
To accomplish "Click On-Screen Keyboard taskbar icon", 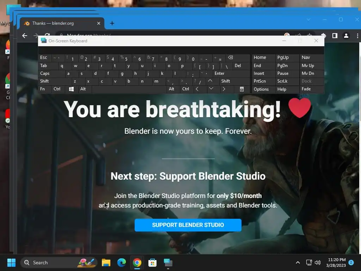I will [x=168, y=263].
